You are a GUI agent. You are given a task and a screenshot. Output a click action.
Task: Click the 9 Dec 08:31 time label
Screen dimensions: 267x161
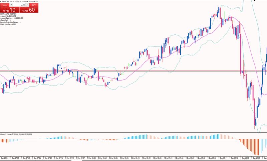(x=124, y=158)
